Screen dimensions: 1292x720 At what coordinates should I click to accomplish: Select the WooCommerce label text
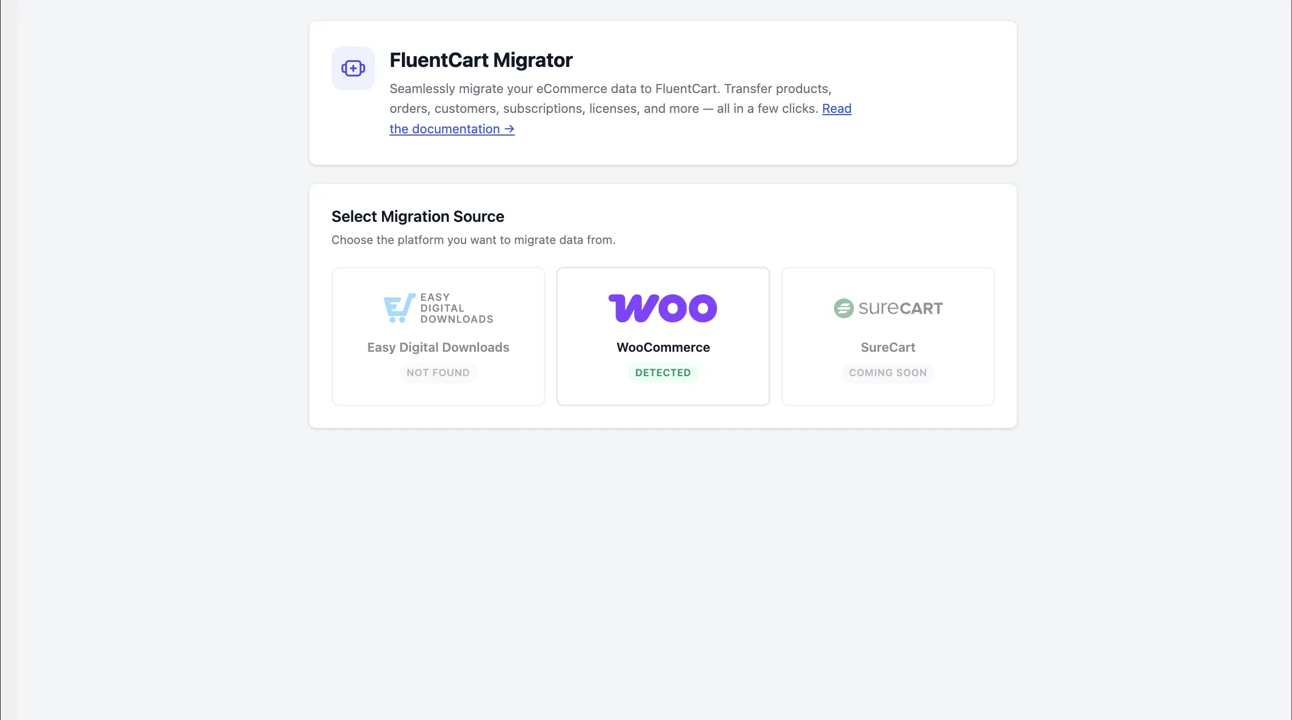663,347
